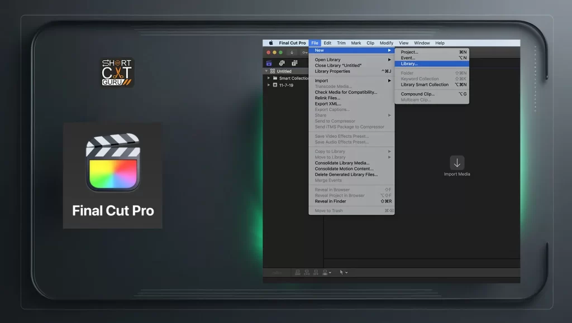Screen dimensions: 572x323
Task: Choose Consolidate Library Media…
Action: (352, 163)
